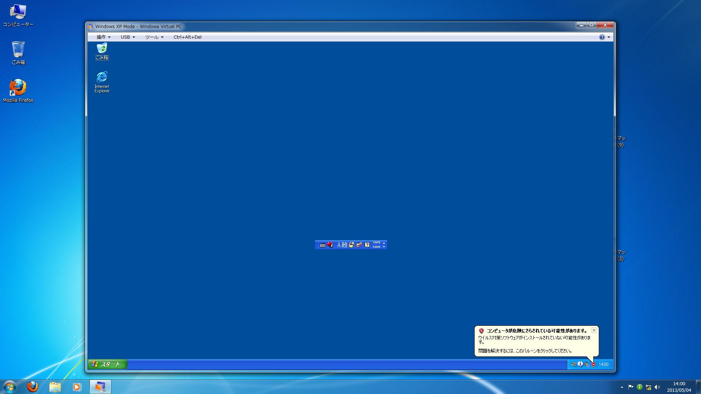Image resolution: width=701 pixels, height=394 pixels.
Task: Open the USB dropdown menu
Action: (x=128, y=37)
